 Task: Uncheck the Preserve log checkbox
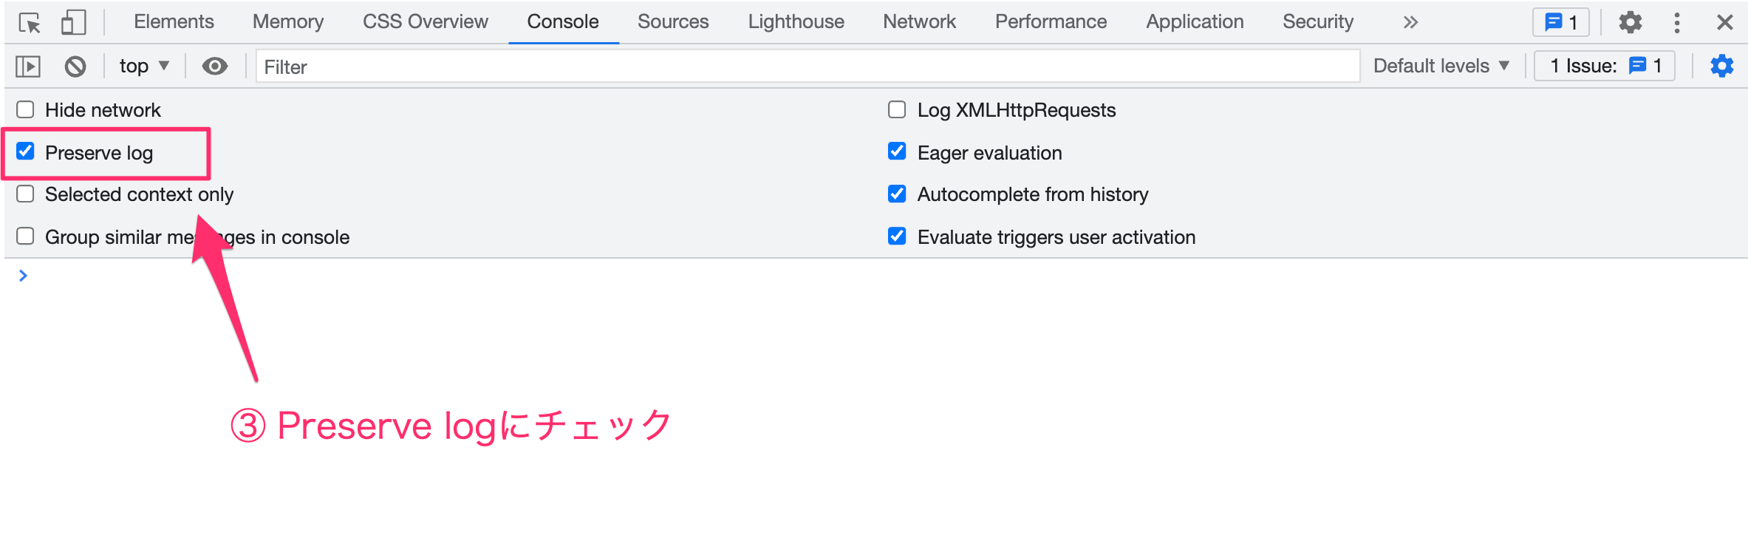(x=25, y=151)
